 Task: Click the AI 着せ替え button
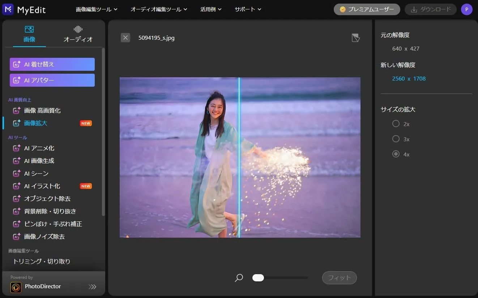pyautogui.click(x=52, y=64)
